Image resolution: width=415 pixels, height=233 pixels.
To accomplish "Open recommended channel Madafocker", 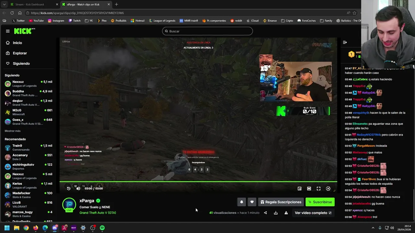I will 29,195.
